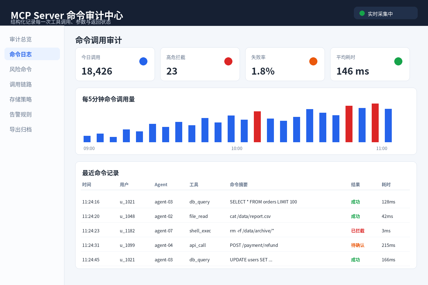The height and width of the screenshot is (285, 428).
Task: Sort by 结果 column header
Action: (x=355, y=185)
